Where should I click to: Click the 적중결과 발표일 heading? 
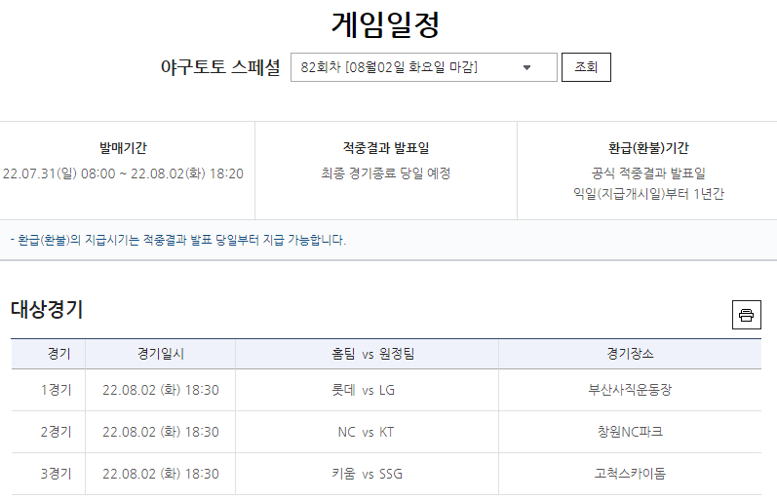click(x=386, y=148)
